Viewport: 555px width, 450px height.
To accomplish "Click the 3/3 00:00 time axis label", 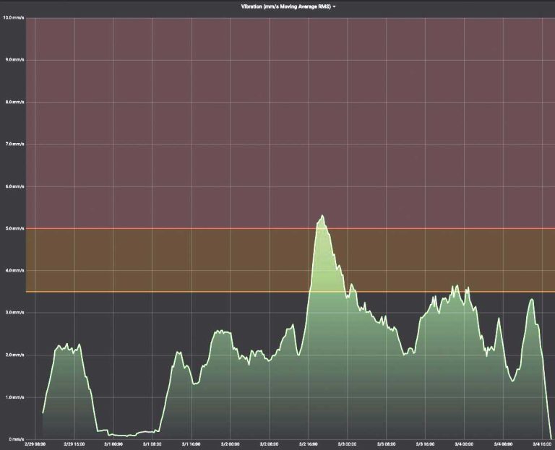I will point(348,446).
